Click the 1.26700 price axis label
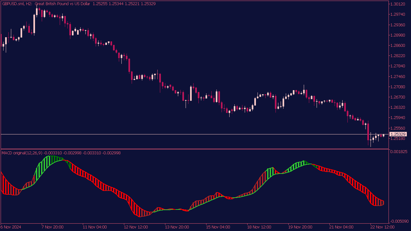The image size is (411, 231). coord(398,97)
